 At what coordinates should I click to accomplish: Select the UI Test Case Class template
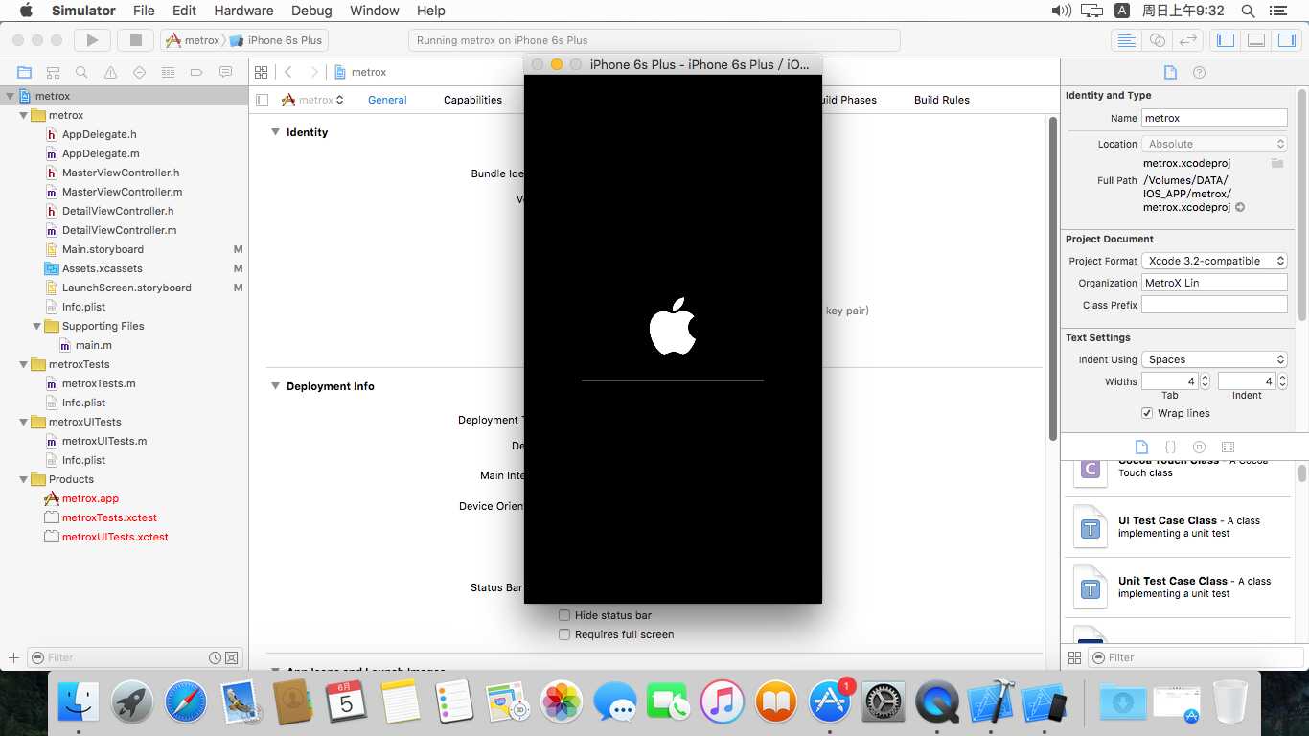1178,527
